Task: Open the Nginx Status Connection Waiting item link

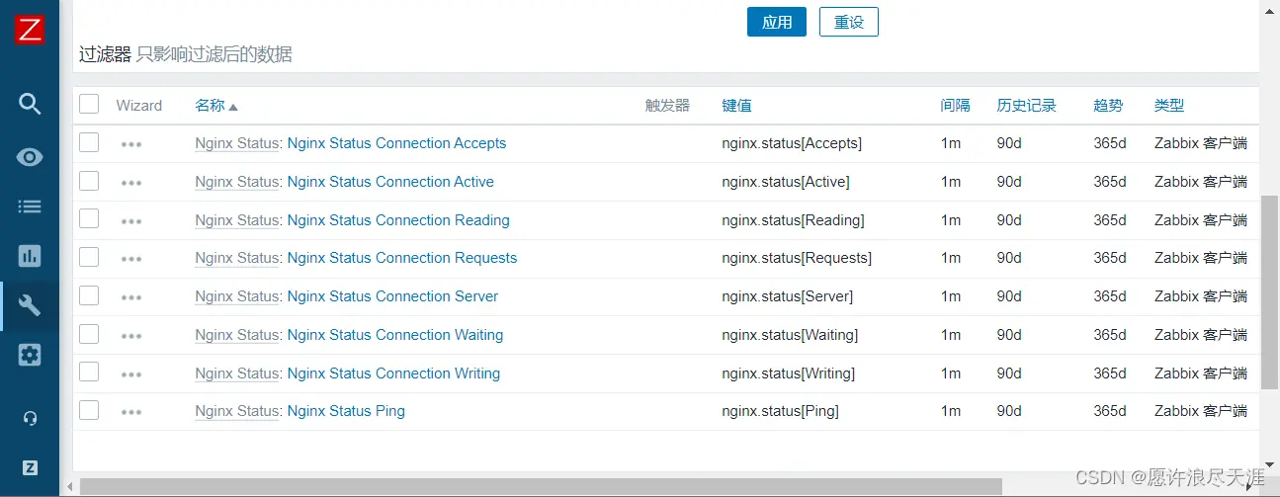Action: 394,335
